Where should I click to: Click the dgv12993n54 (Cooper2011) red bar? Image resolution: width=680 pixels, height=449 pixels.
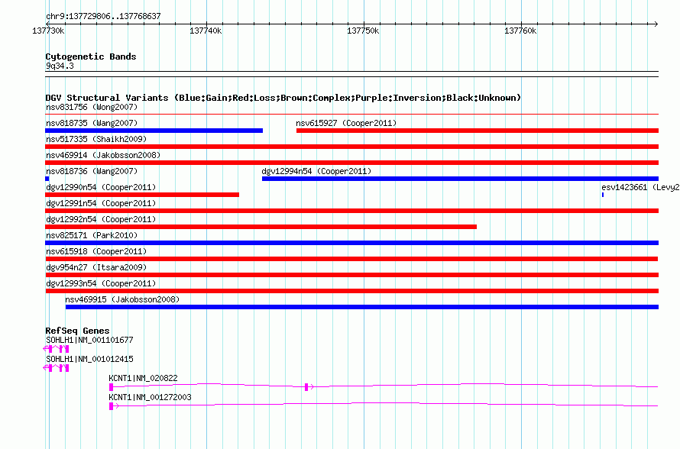pyautogui.click(x=351, y=291)
